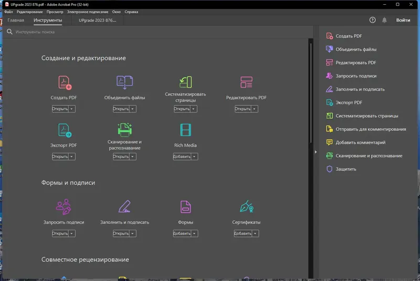Click Создать PDF icon in right sidebar
420x281 pixels.
coord(330,36)
